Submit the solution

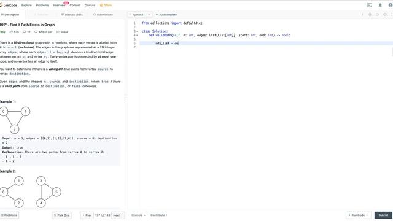(383, 215)
